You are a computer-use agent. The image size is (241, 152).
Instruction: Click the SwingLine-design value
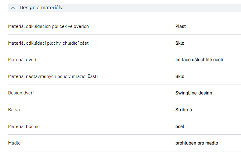coord(194,93)
